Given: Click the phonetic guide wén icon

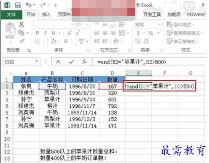Looking at the screenshot, I should click(81, 41).
